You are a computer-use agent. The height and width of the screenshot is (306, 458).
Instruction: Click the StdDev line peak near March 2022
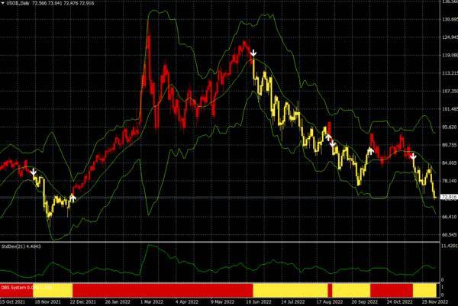pos(149,246)
